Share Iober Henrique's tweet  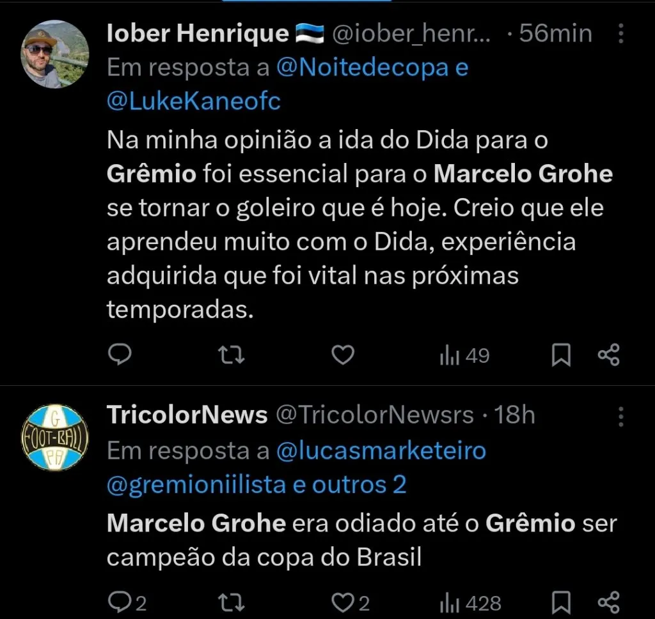(x=608, y=355)
